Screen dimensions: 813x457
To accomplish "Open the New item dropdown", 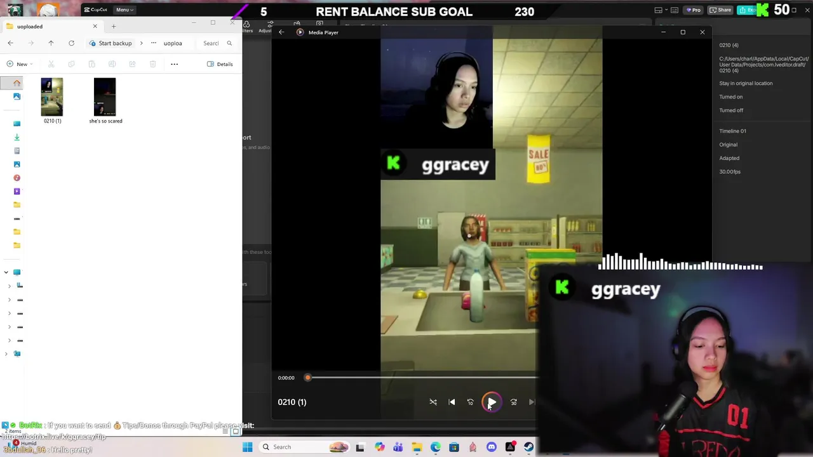I will tap(19, 64).
